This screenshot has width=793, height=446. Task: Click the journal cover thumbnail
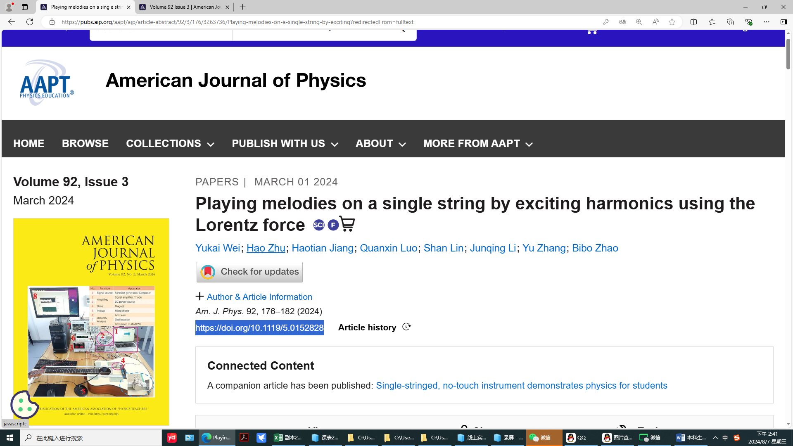[x=91, y=322]
